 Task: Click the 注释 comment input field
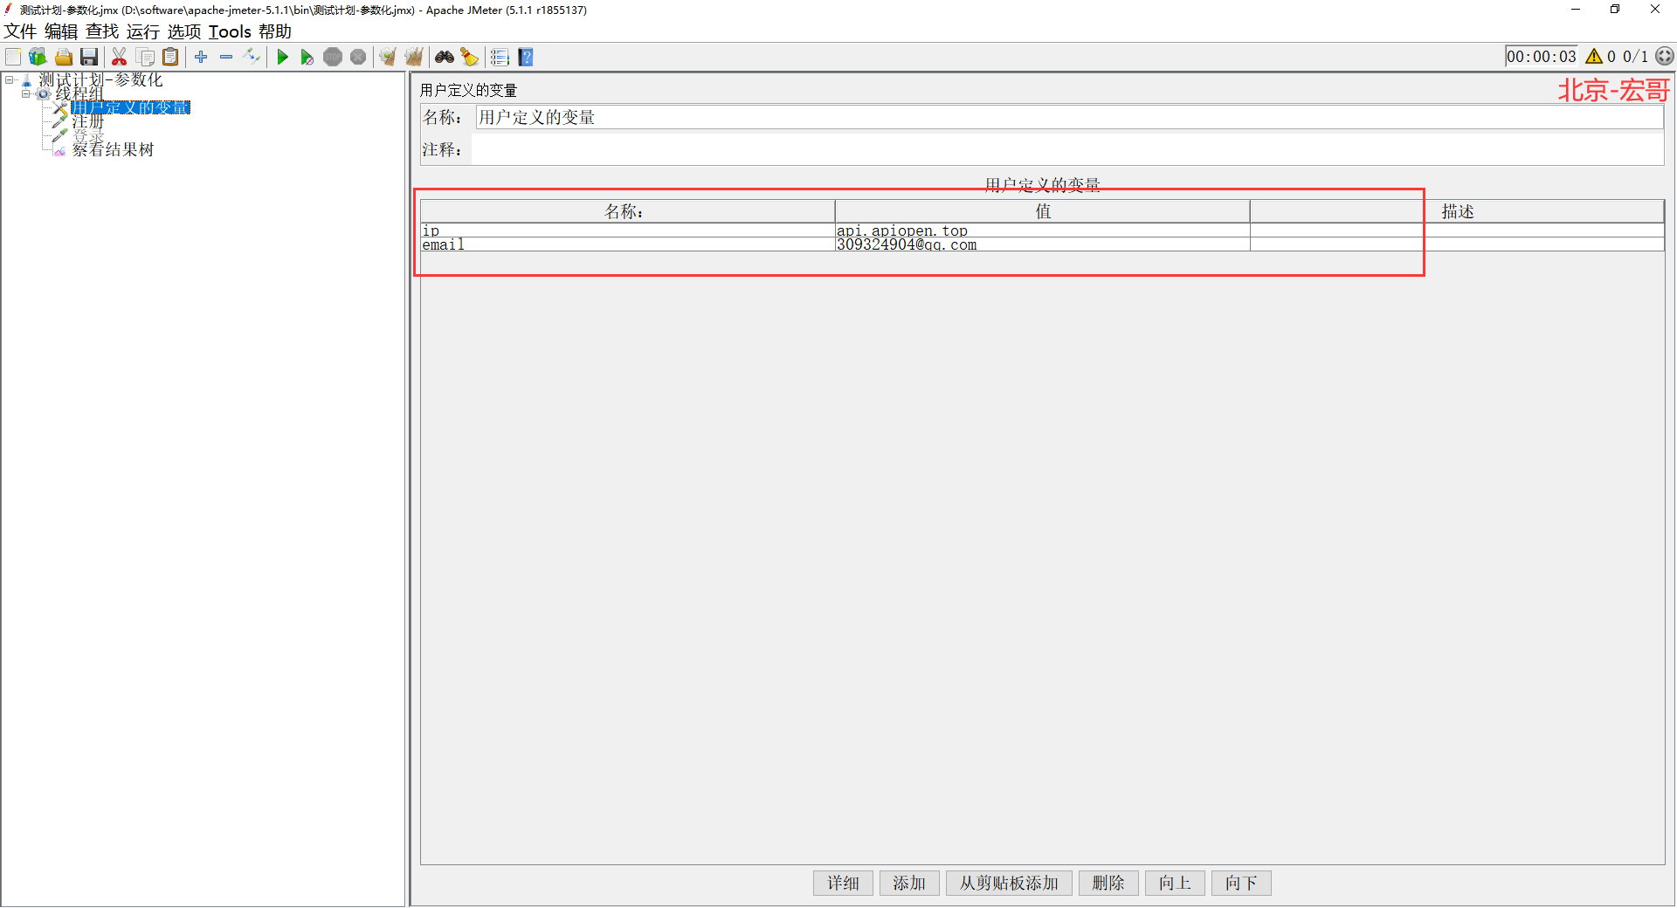click(1067, 149)
